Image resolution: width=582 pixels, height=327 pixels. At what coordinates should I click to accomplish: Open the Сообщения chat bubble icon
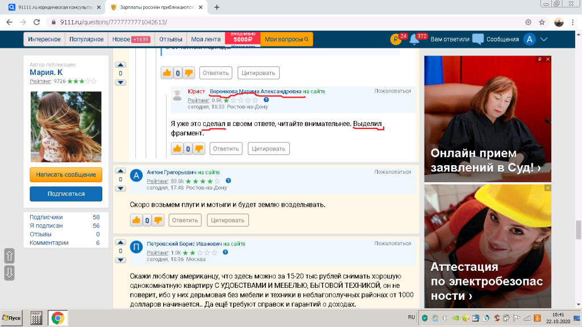tap(477, 39)
